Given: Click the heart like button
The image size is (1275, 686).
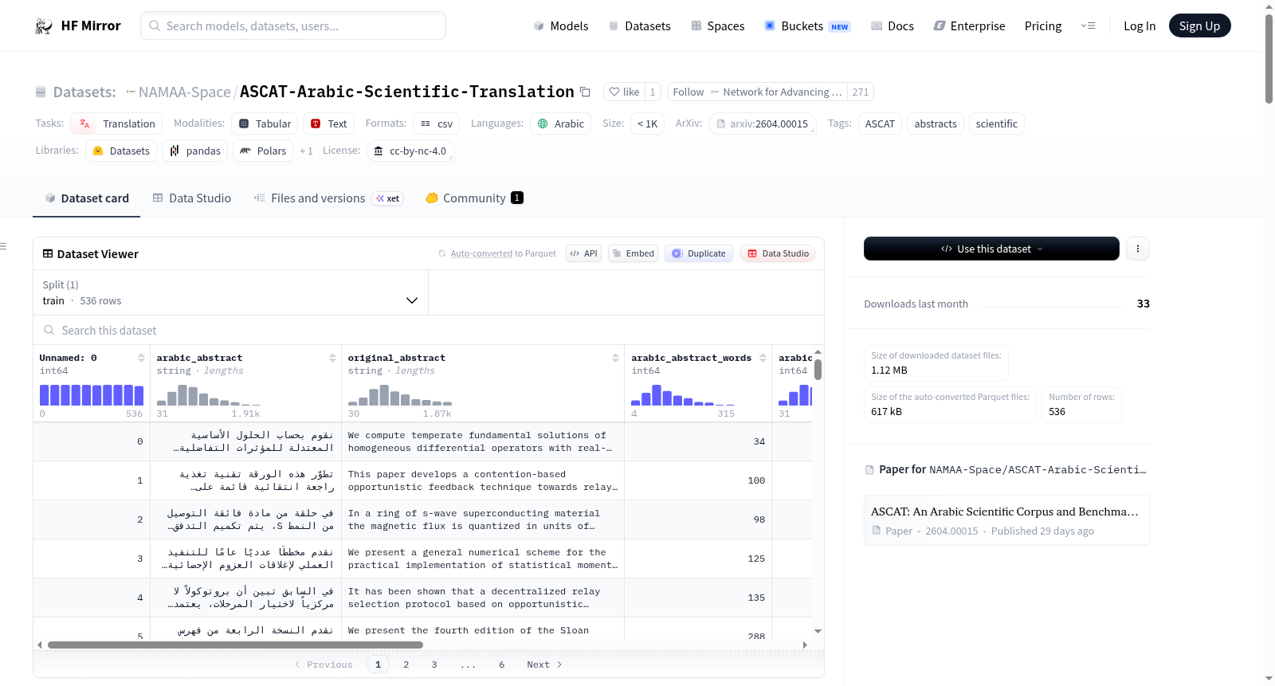Looking at the screenshot, I should coord(624,92).
